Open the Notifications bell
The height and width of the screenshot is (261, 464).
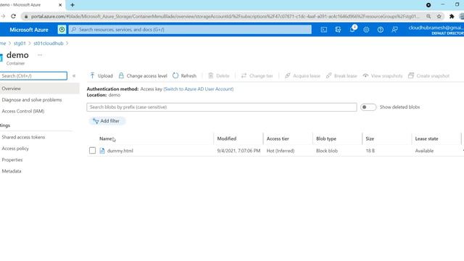tap(352, 29)
